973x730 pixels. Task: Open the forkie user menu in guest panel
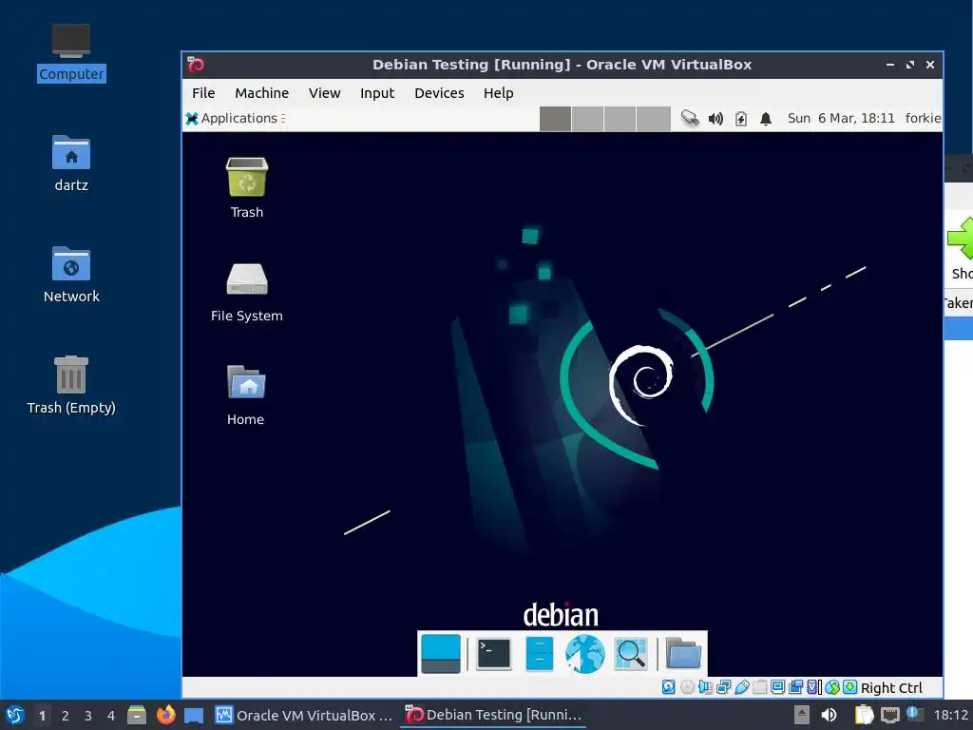[x=923, y=118]
